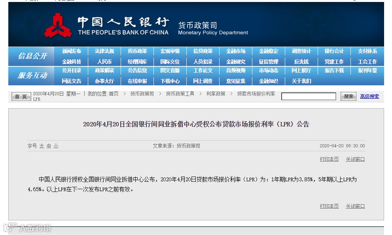Screen dimensions: 392x235
Task: Open the 金融市场 navigation item
Action: pos(236,51)
